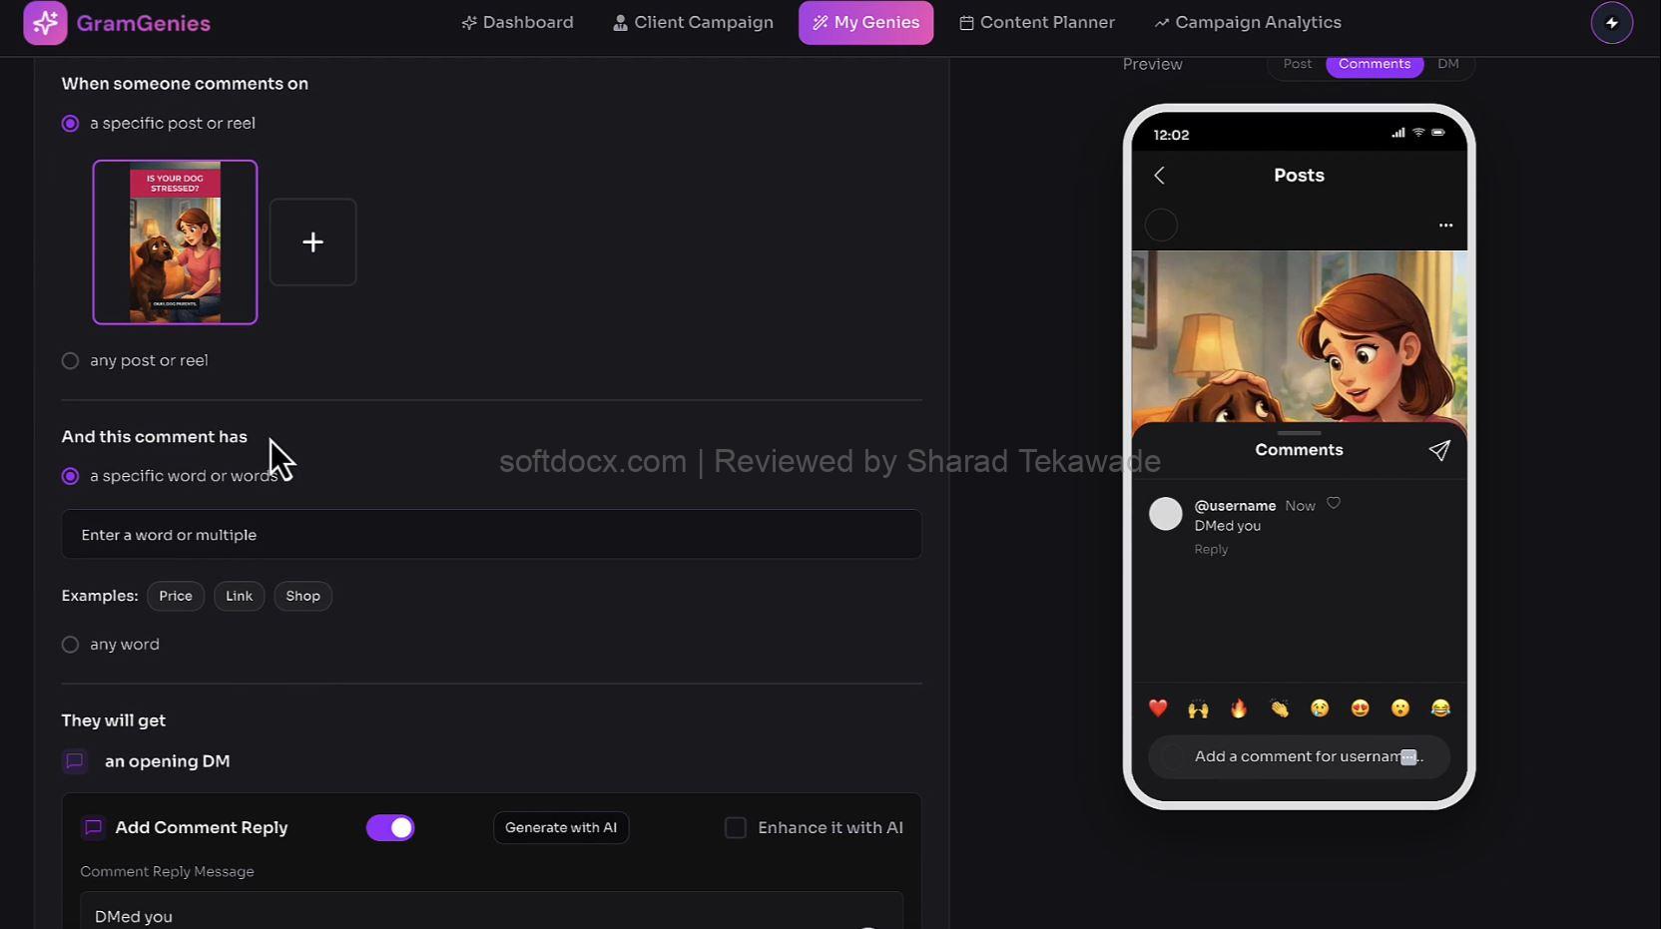Pick the laughing emoji reaction
The image size is (1661, 929).
pyautogui.click(x=1439, y=708)
